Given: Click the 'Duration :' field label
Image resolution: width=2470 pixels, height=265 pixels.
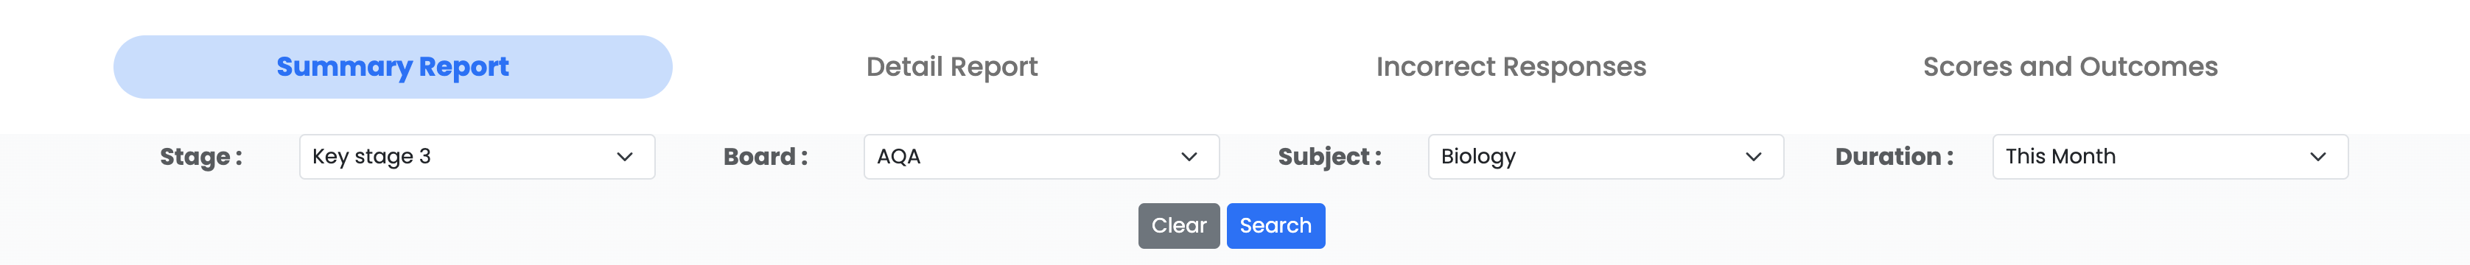Looking at the screenshot, I should point(1894,157).
